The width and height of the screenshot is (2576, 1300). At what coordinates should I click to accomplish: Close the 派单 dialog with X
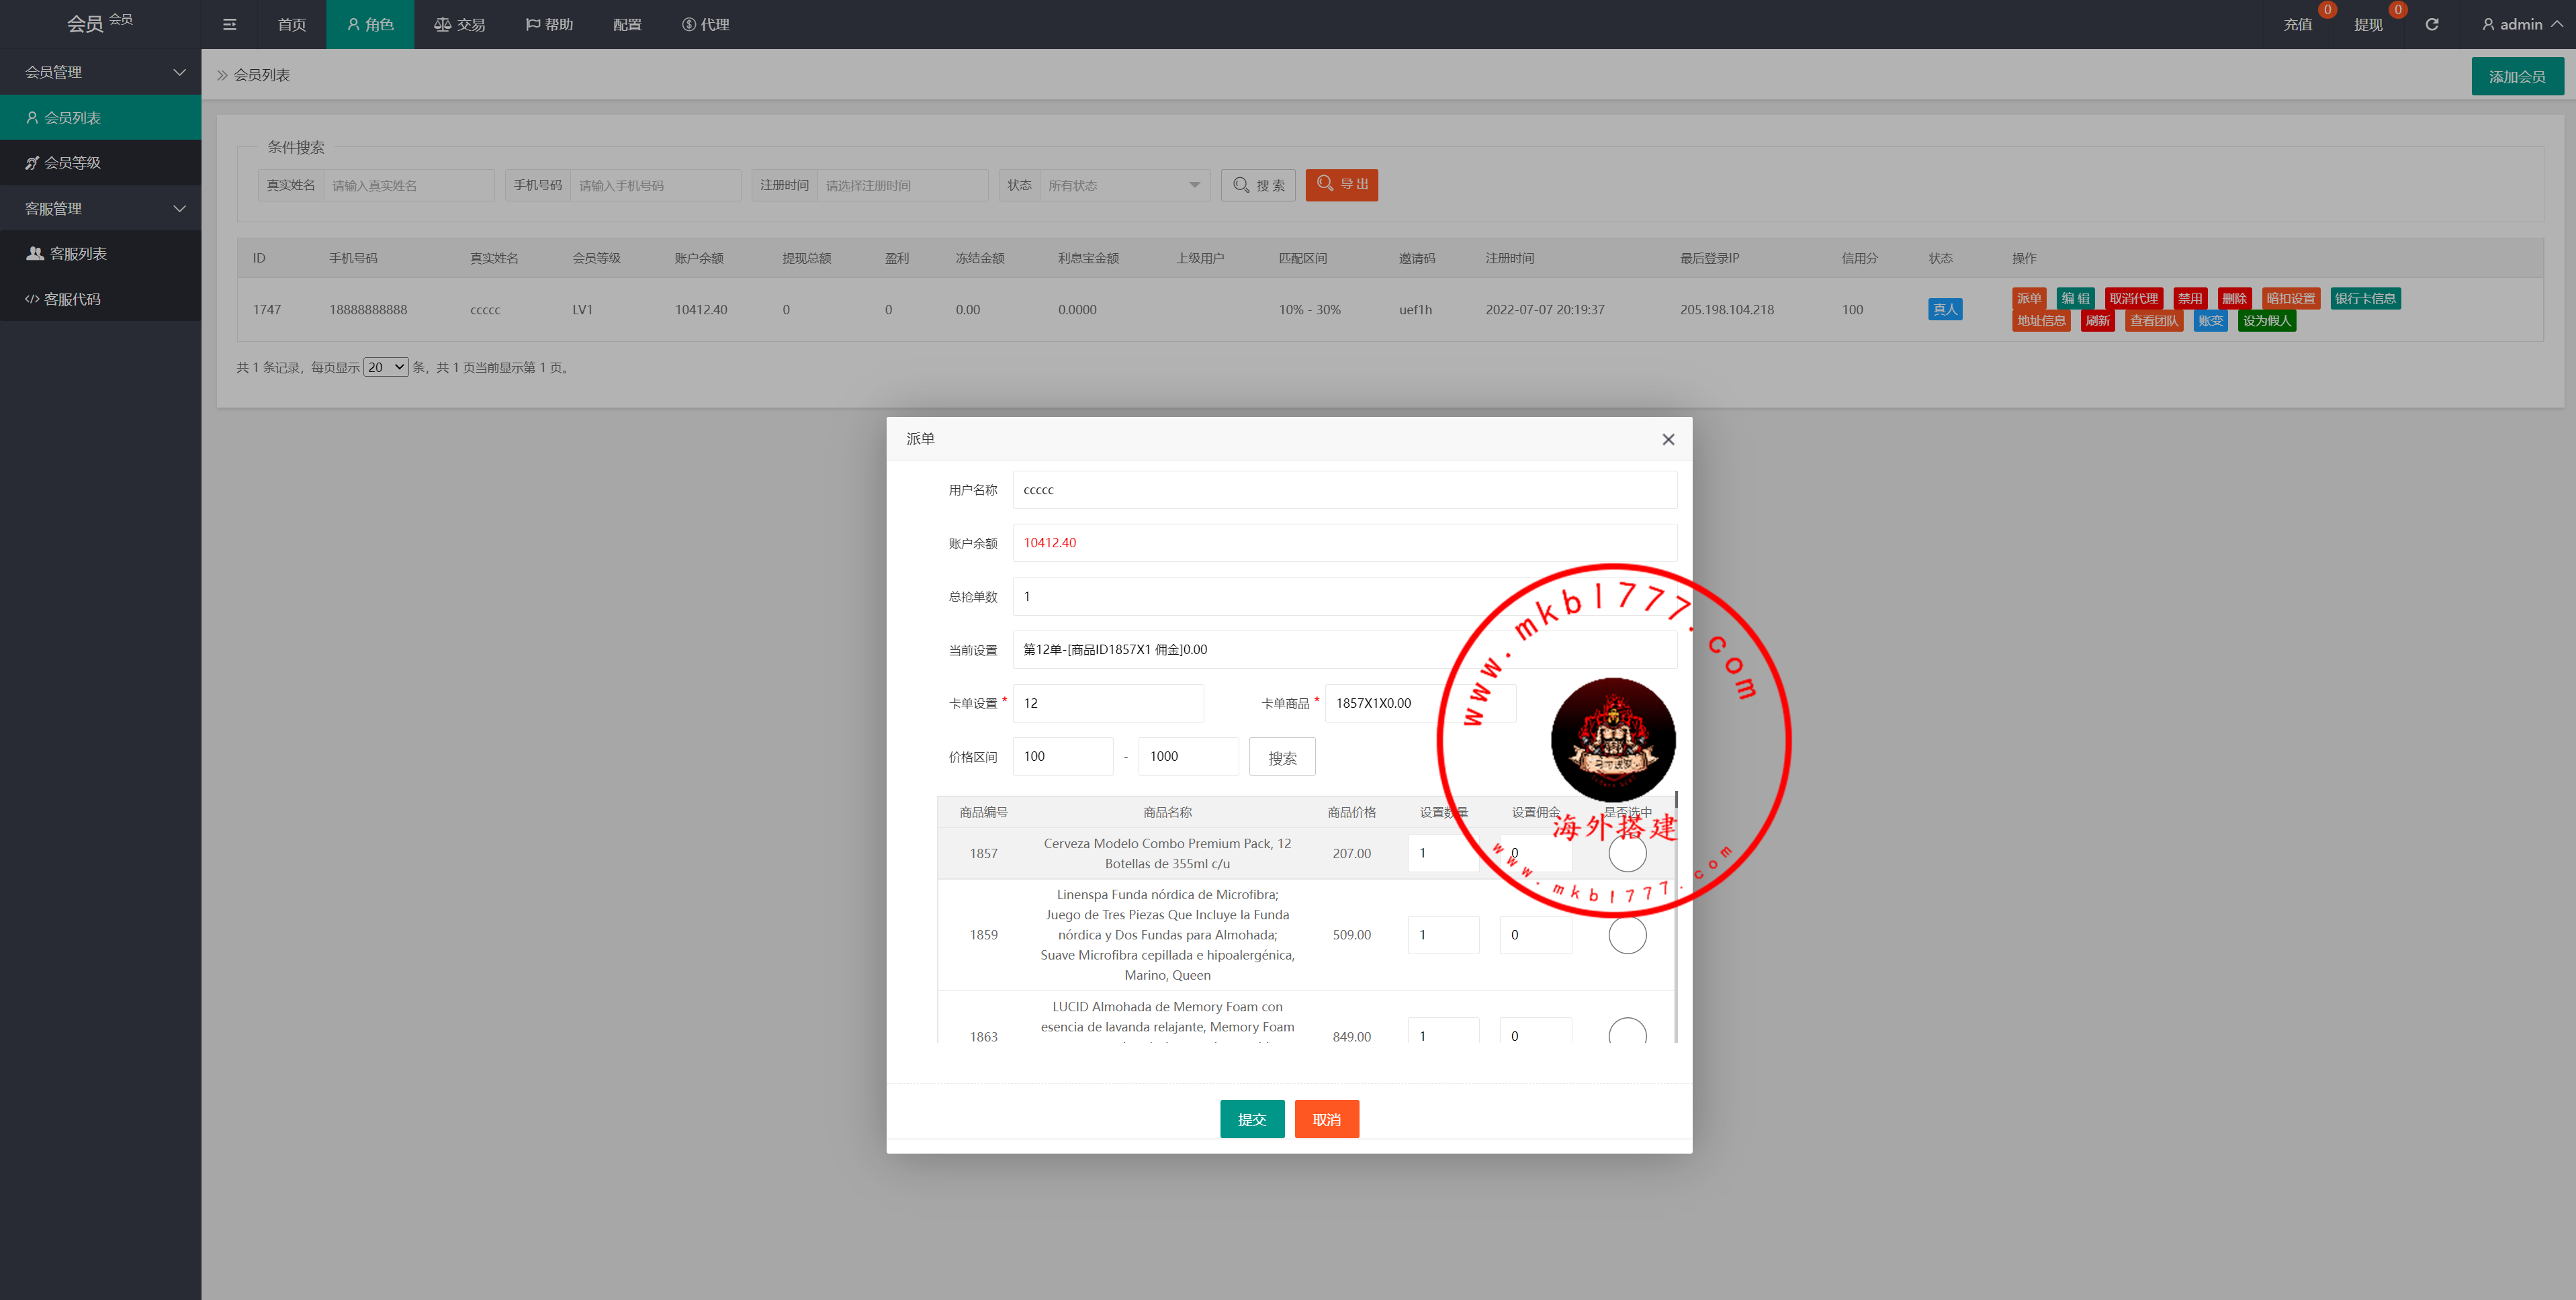[1667, 439]
